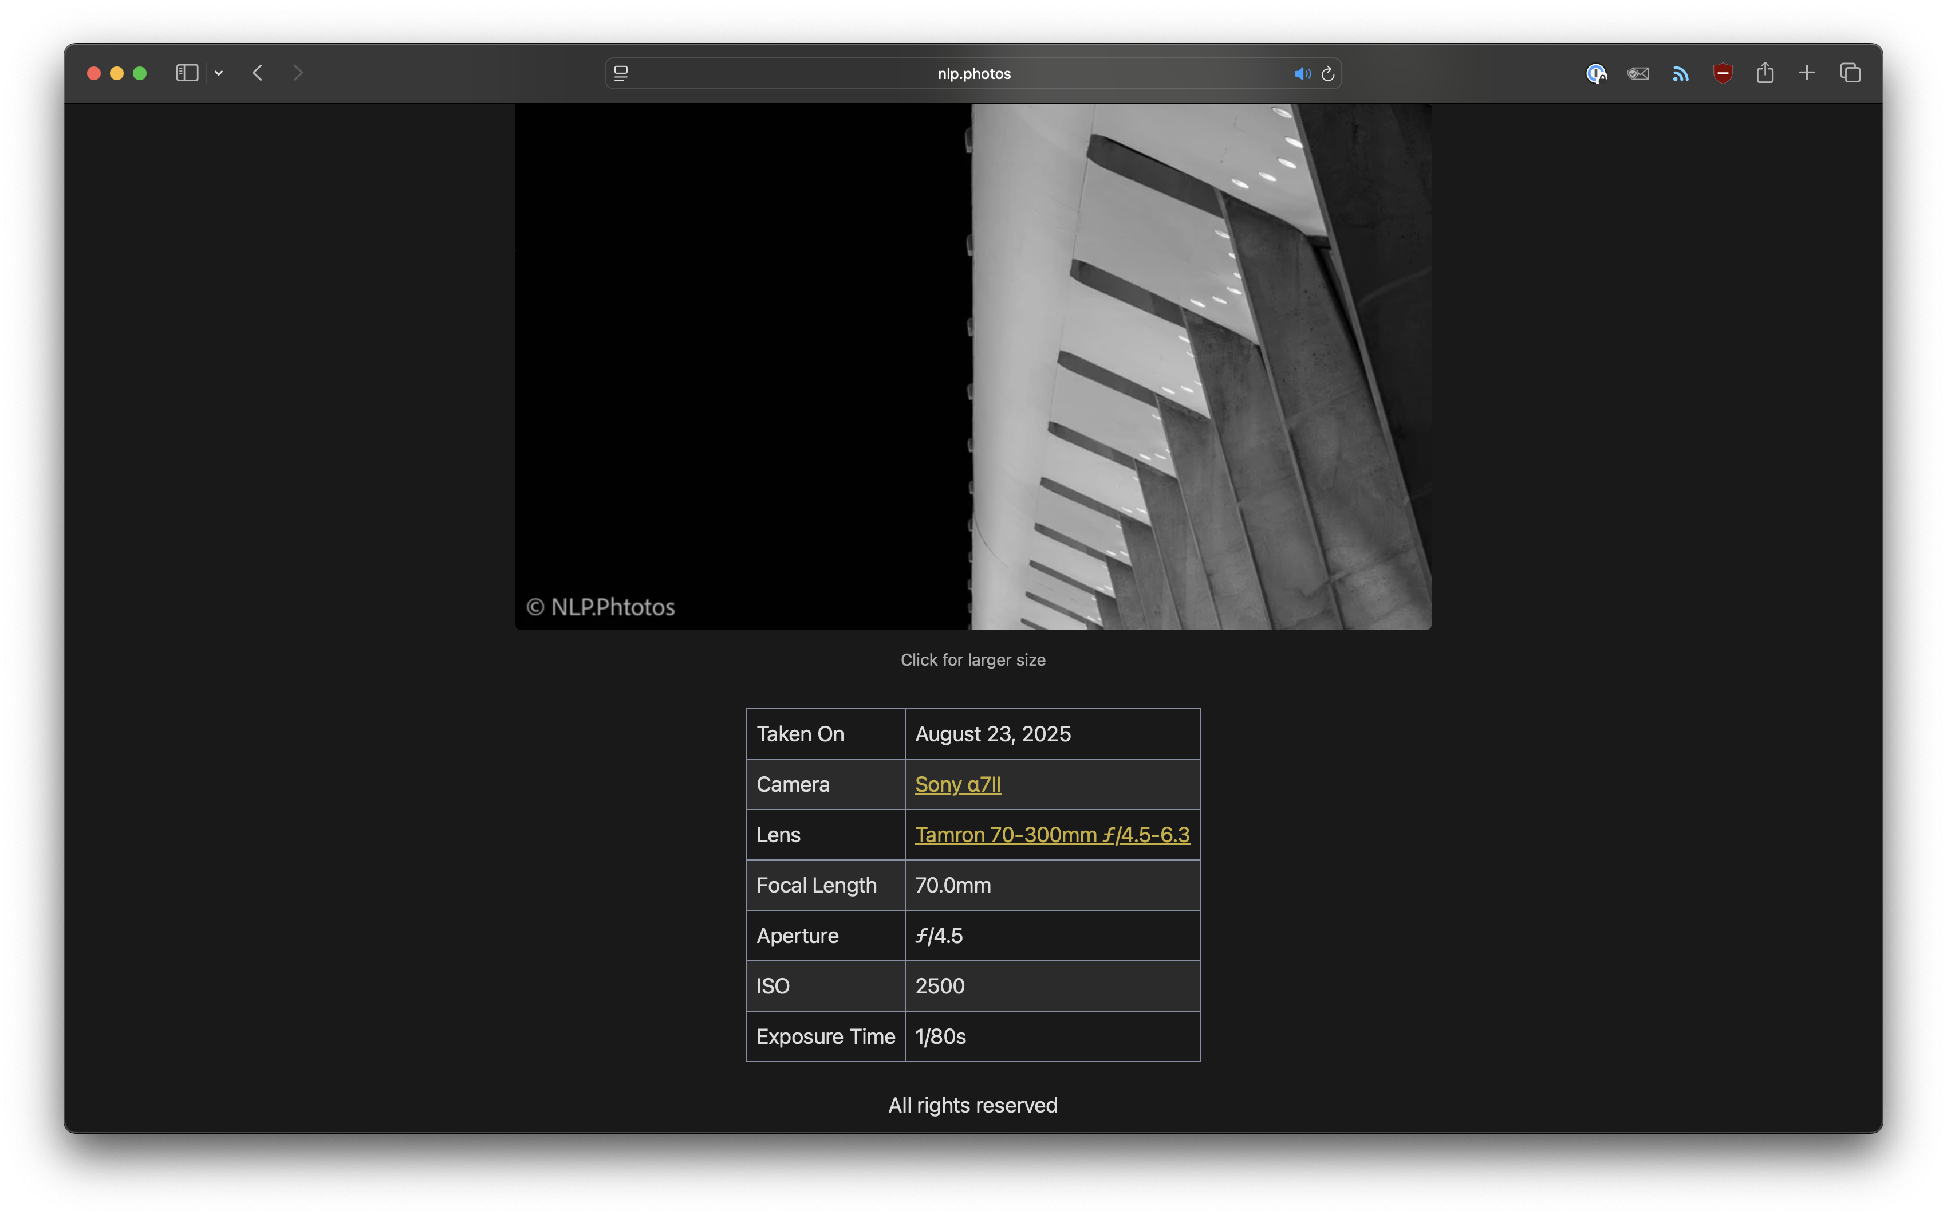The height and width of the screenshot is (1218, 1947).
Task: Go back to the previous page
Action: pos(258,73)
